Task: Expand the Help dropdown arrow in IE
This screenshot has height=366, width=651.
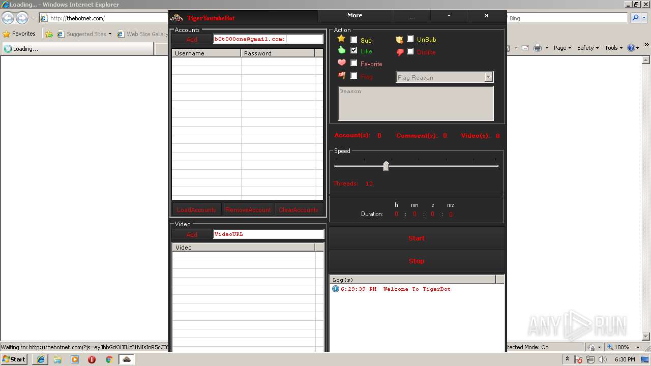Action: click(637, 48)
